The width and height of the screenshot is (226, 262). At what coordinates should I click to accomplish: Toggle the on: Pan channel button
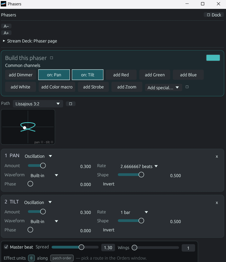[54, 75]
